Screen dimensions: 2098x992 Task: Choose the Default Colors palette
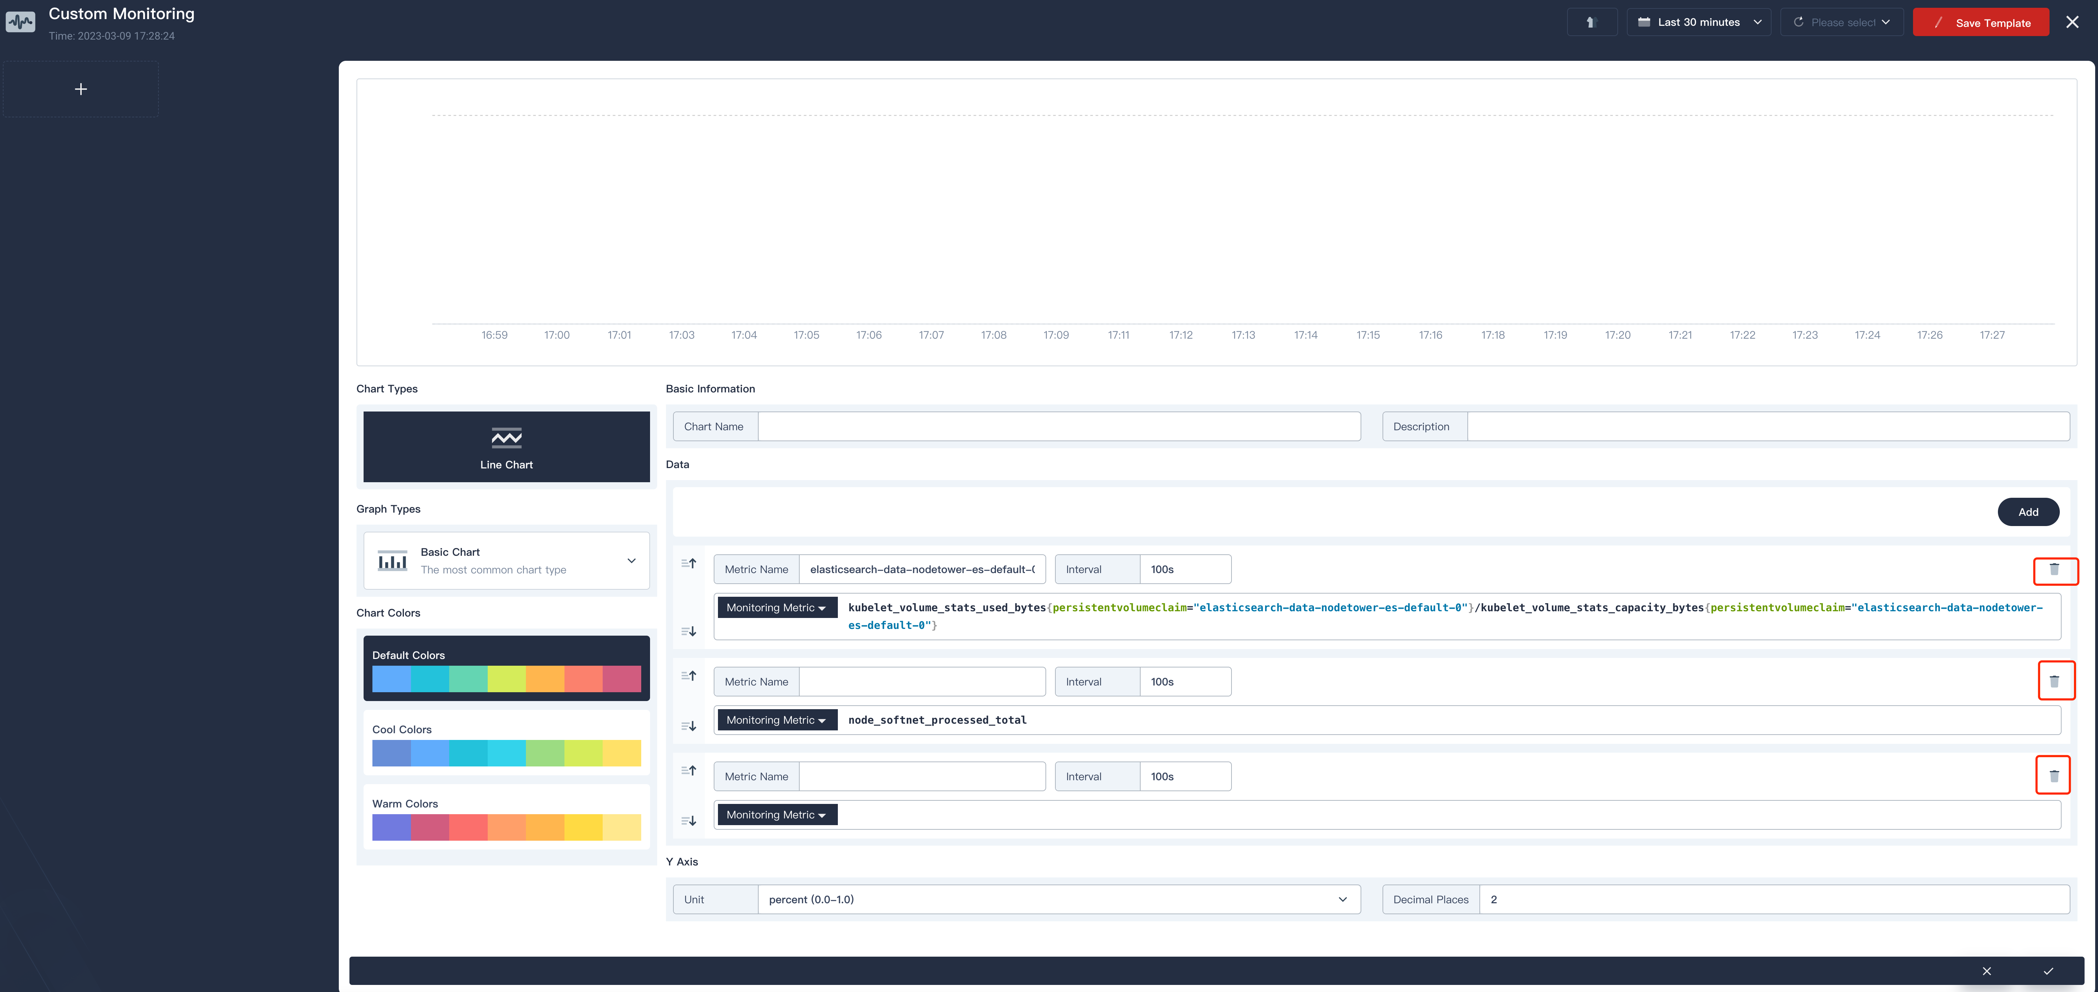point(506,668)
